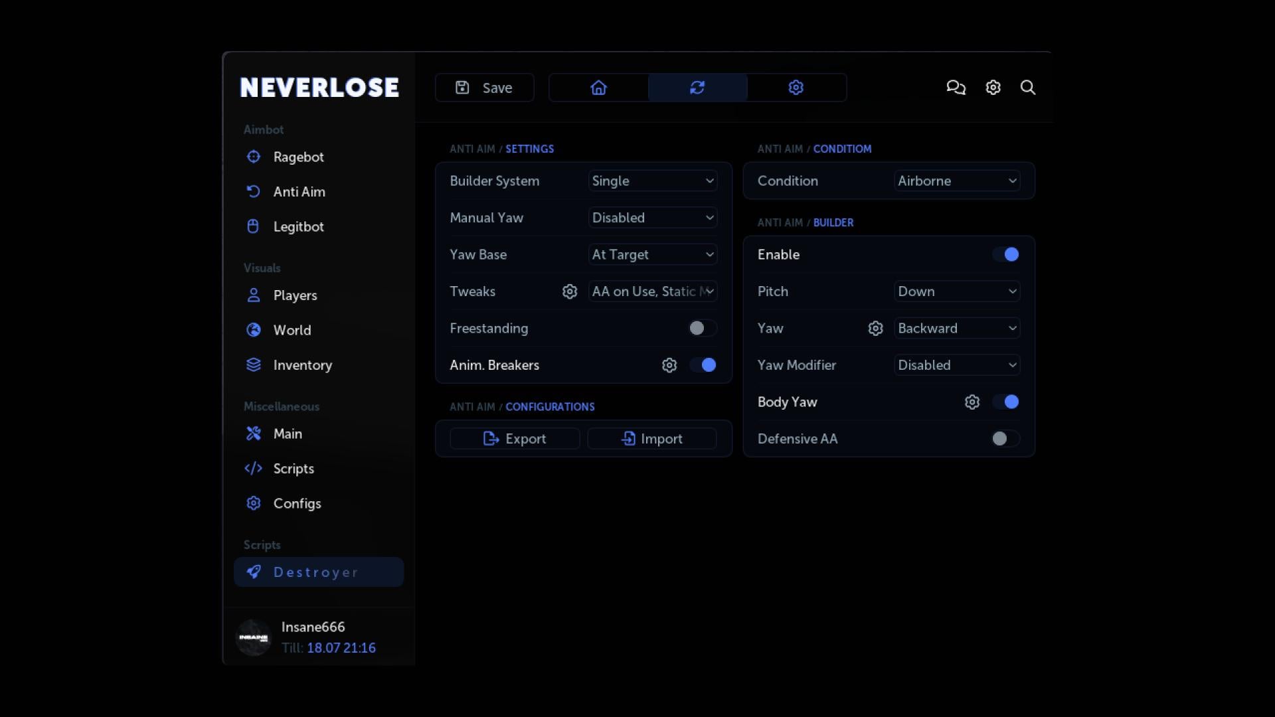Viewport: 1275px width, 717px height.
Task: Open gear settings next to Tweaks
Action: pyautogui.click(x=569, y=291)
